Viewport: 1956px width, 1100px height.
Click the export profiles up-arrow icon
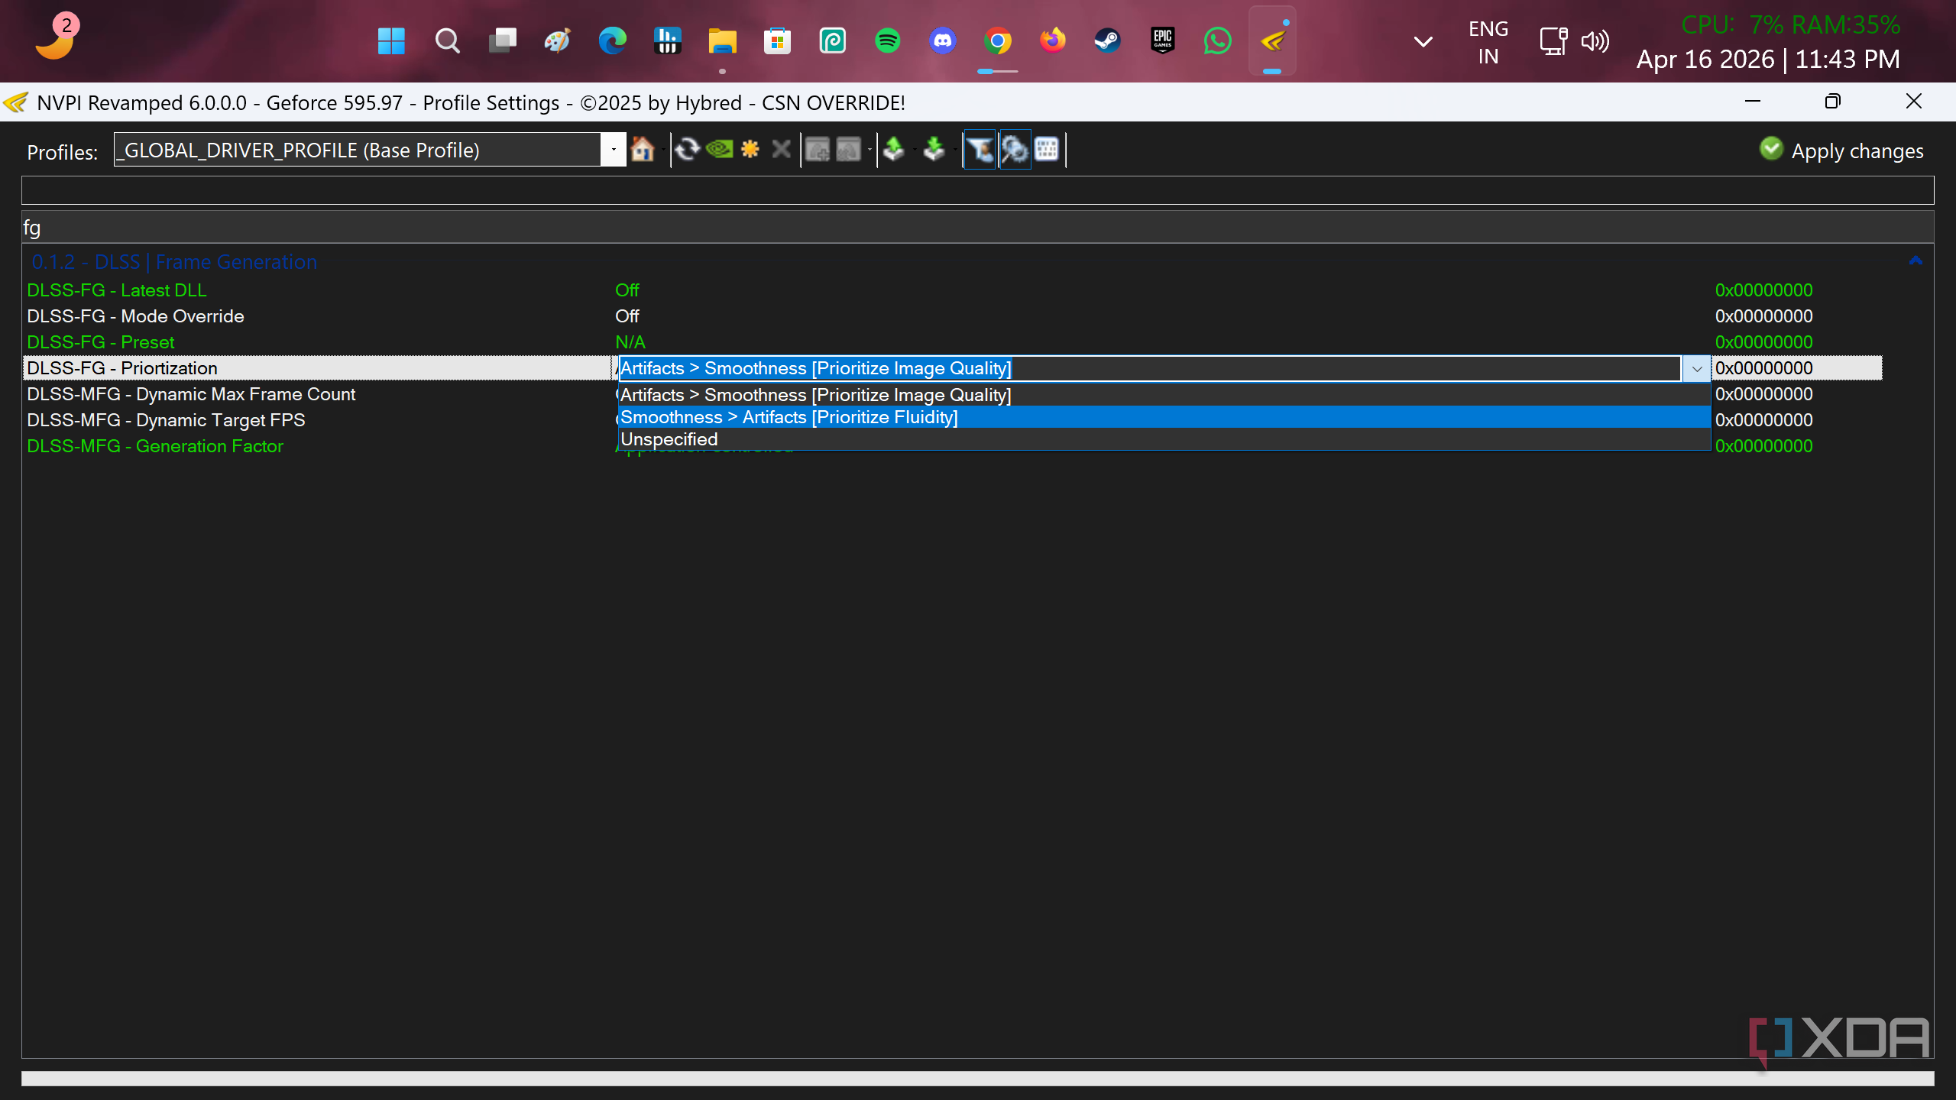point(894,149)
